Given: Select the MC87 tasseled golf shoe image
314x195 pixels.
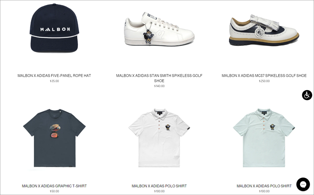Looking at the screenshot, I should 264,30.
